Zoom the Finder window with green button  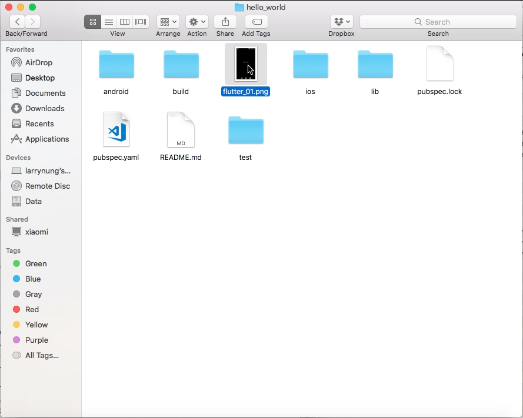point(32,7)
